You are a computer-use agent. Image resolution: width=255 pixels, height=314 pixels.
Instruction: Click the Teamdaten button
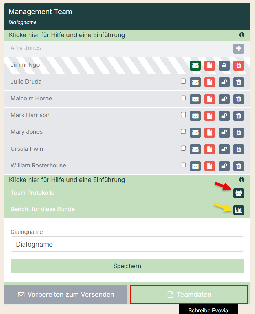pos(189,294)
